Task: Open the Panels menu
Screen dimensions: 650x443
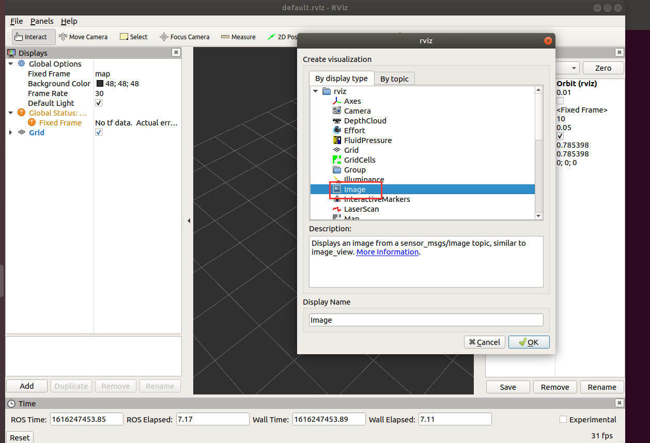Action: point(42,21)
